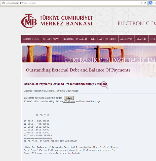The height and width of the screenshot is (161, 156).
Task: Open the URL history dropdown arrow
Action: pos(141,3)
